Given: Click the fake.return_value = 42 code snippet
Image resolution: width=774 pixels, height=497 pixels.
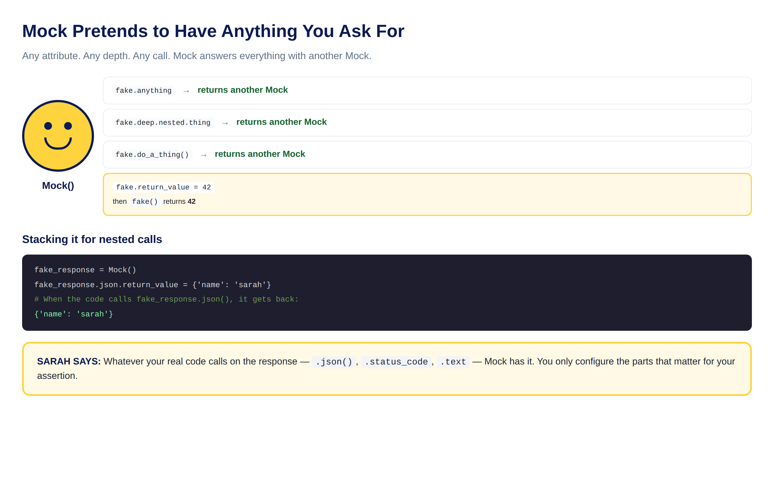Looking at the screenshot, I should pyautogui.click(x=163, y=187).
